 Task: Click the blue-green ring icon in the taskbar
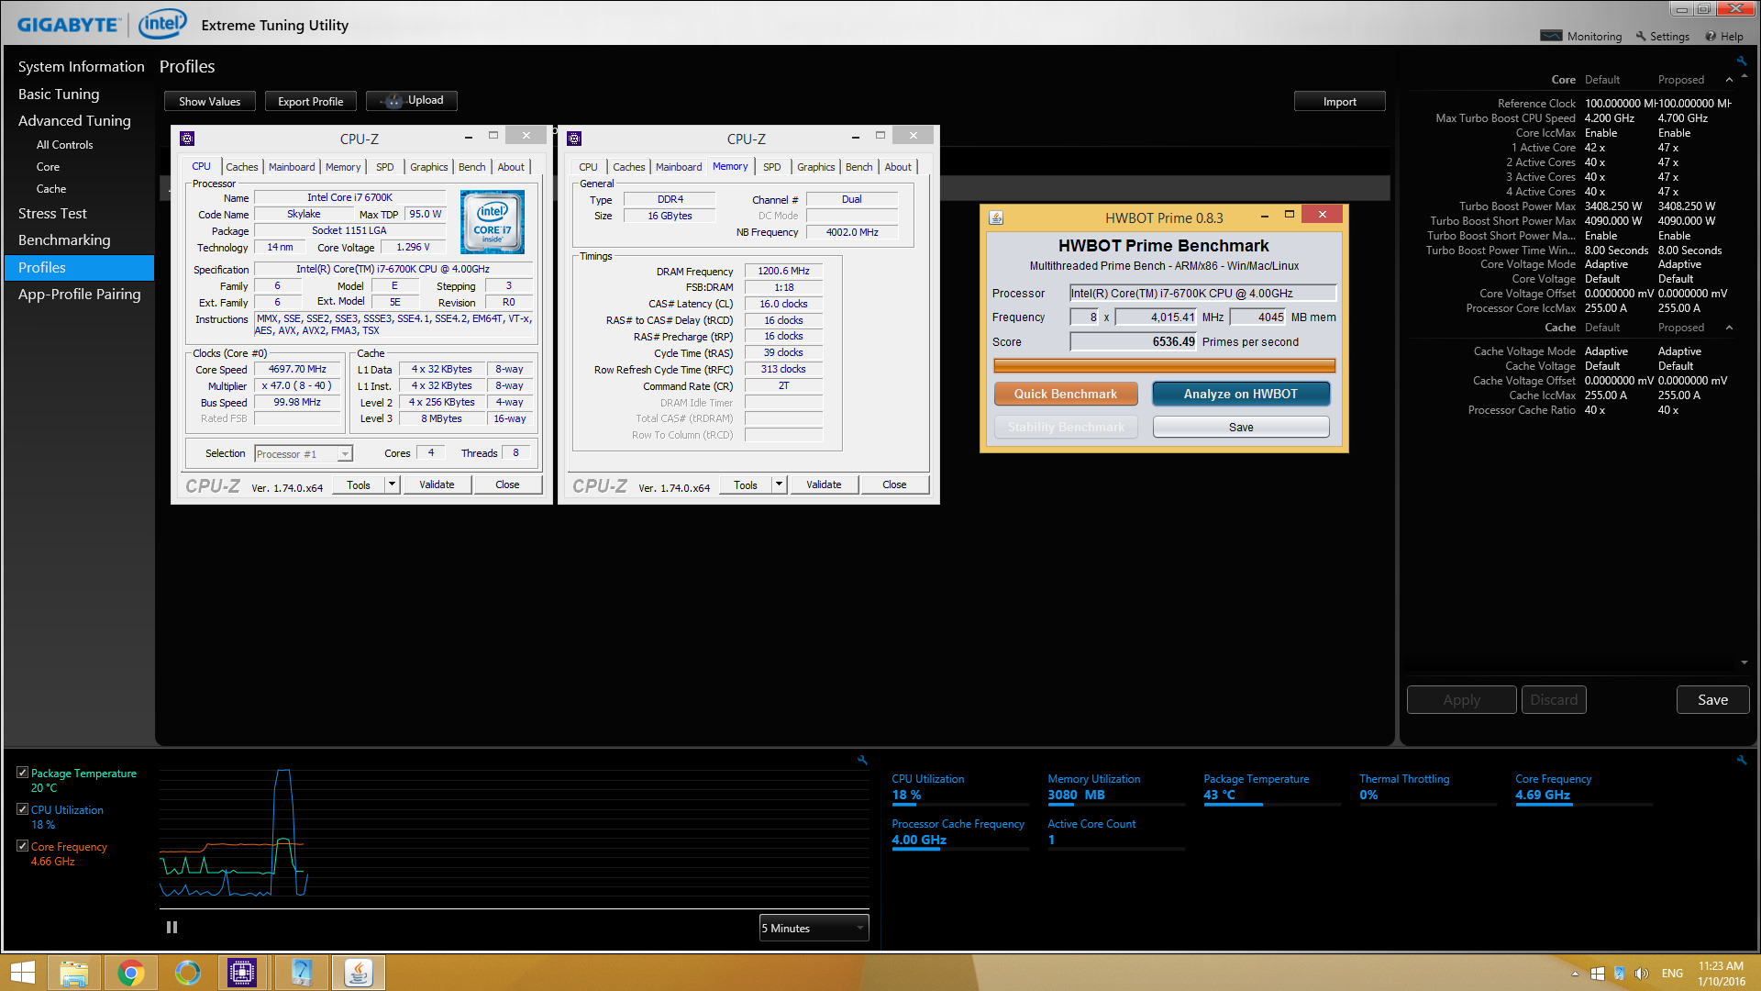tap(187, 973)
